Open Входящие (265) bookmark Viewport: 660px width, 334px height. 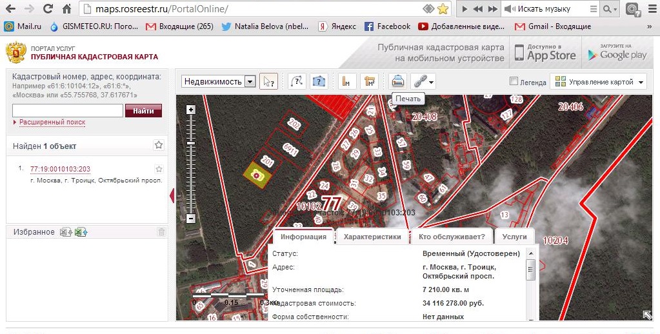(180, 26)
